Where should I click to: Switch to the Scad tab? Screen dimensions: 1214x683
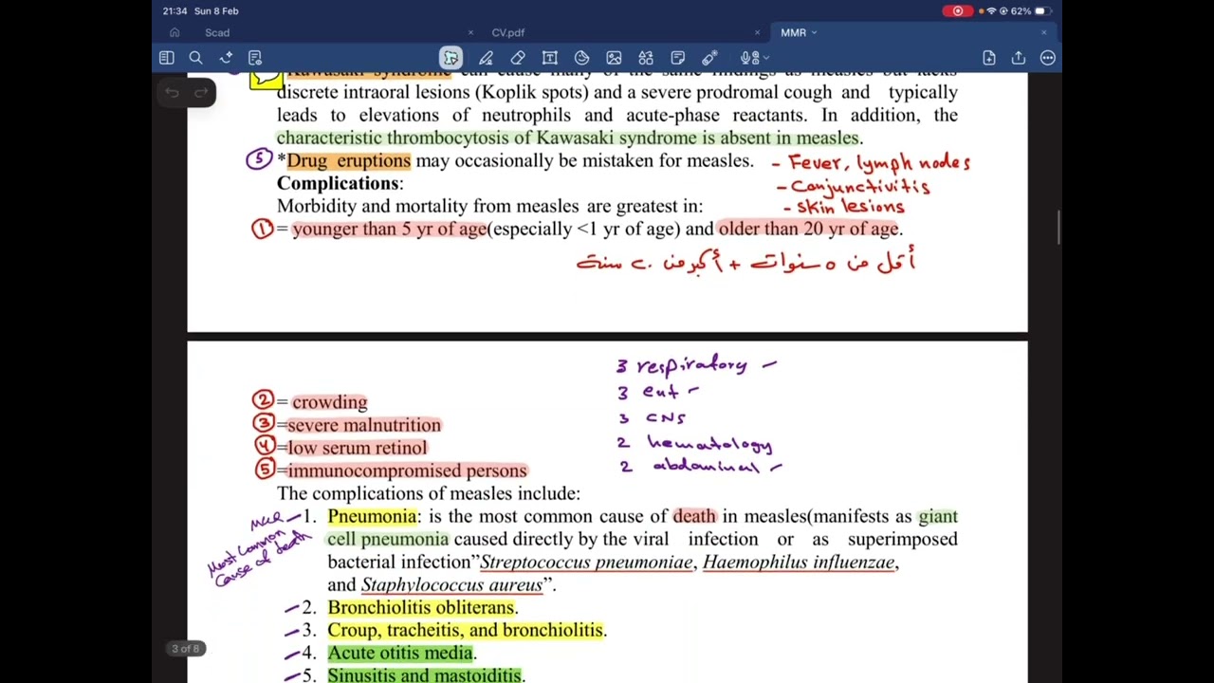click(x=217, y=32)
